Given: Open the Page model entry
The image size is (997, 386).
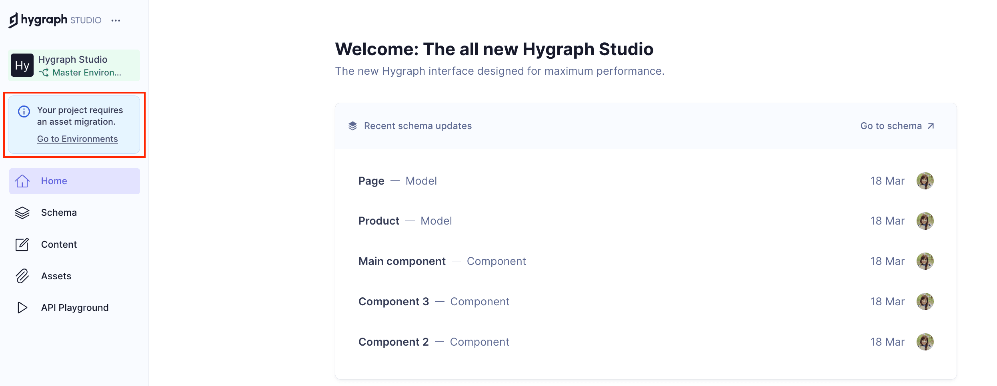Looking at the screenshot, I should [371, 181].
